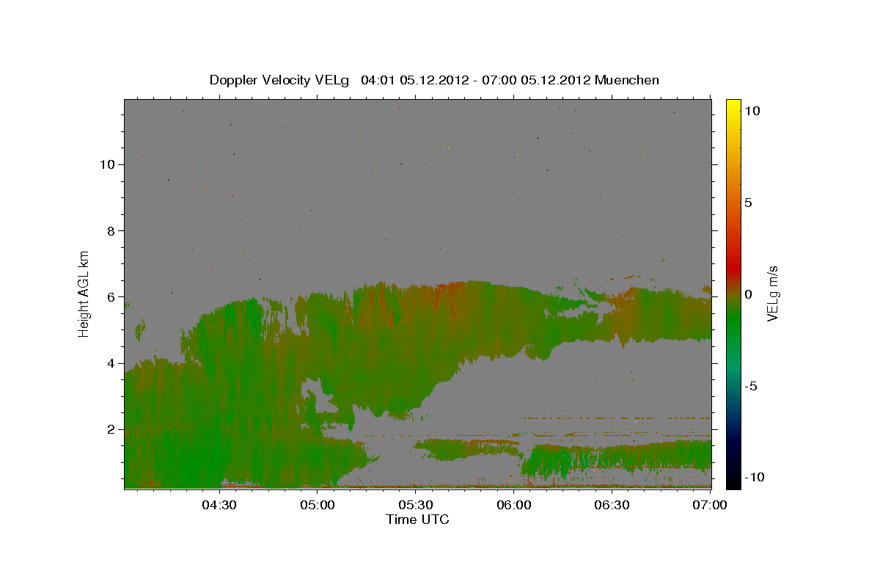This screenshot has width=880, height=587.
Task: Click the colorbar value 0 label
Action: (748, 294)
